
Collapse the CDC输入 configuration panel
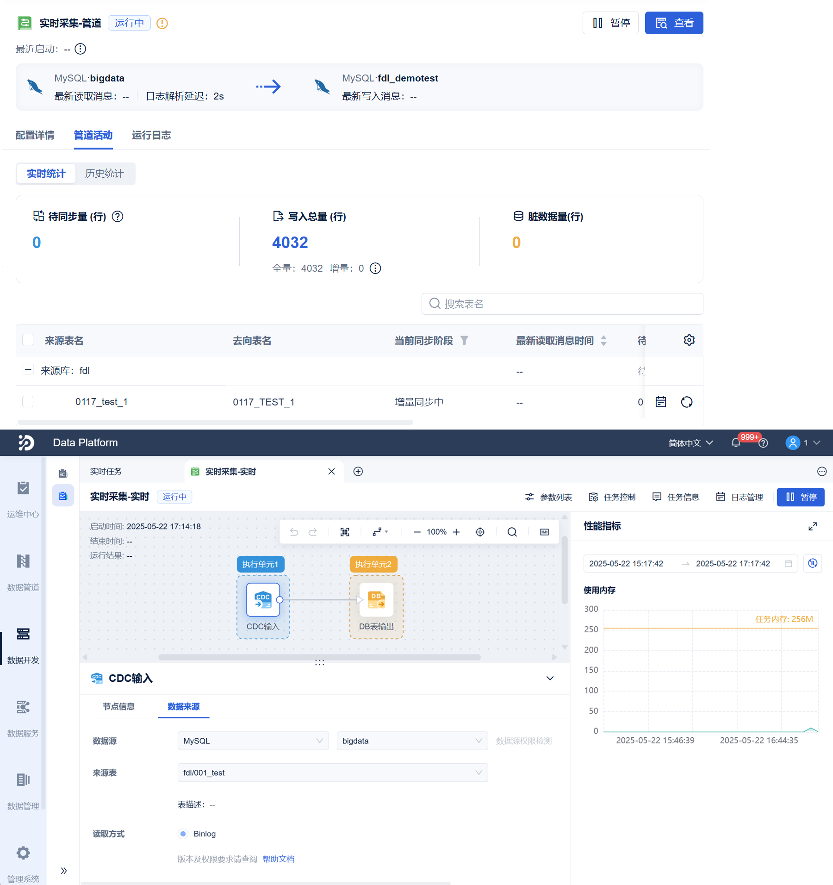point(550,679)
